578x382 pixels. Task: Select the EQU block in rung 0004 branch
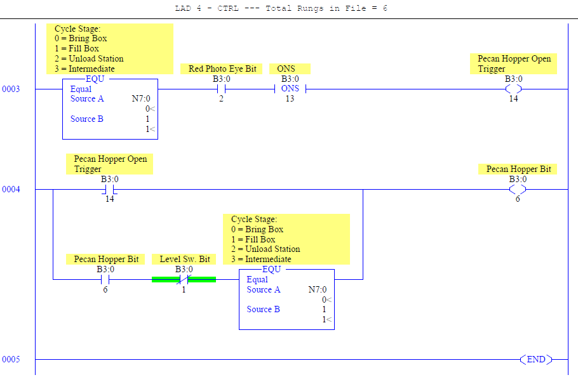tap(287, 299)
